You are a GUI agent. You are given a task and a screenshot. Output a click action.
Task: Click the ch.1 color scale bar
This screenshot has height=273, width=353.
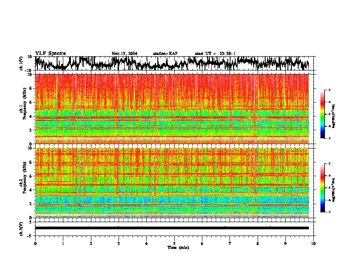point(322,114)
